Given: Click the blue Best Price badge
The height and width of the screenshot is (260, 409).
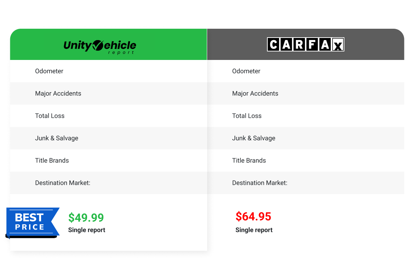Looking at the screenshot, I should point(32,221).
